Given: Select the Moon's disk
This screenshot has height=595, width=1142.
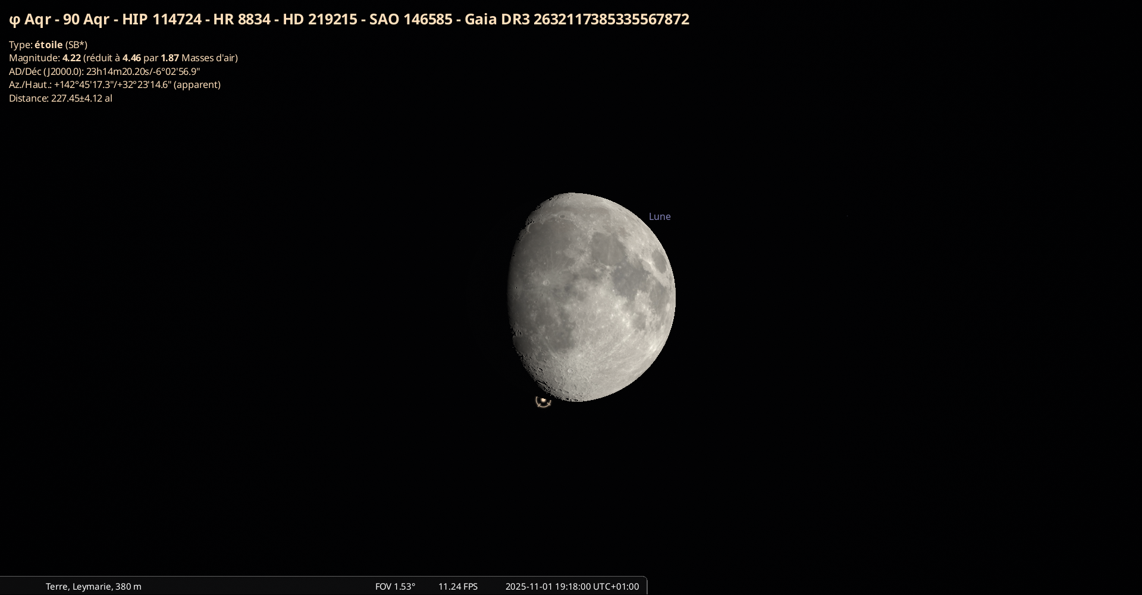Looking at the screenshot, I should (592, 297).
